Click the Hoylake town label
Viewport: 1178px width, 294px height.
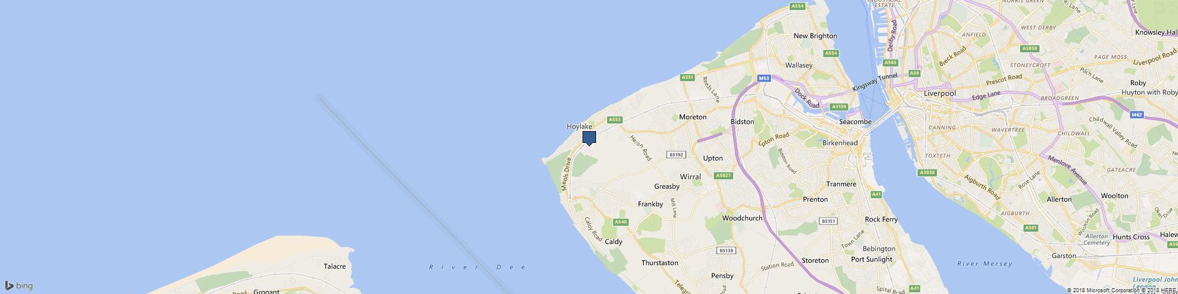pos(579,126)
